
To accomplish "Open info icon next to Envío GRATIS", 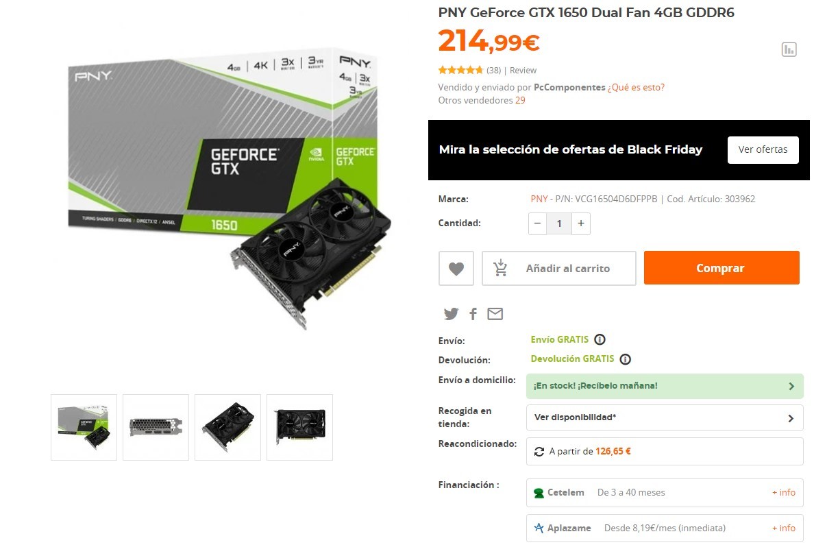I will (x=600, y=340).
